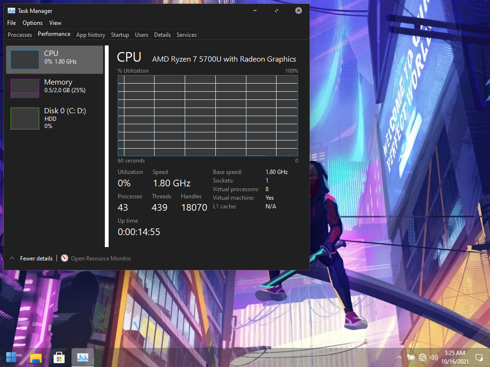Click the Disk 0 mini graph thumbnail

[25, 119]
